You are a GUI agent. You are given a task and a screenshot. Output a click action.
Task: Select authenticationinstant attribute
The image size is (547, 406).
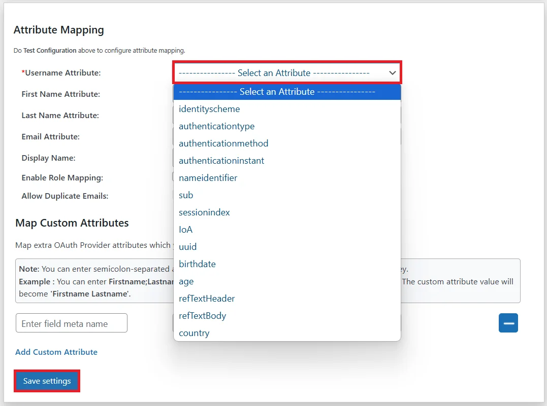(x=287, y=161)
